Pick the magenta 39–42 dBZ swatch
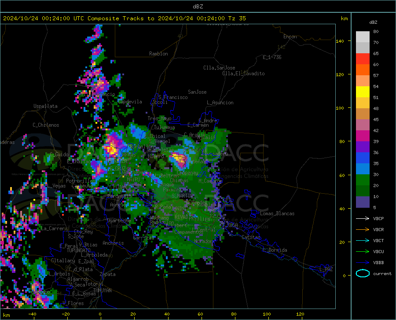 (363, 136)
